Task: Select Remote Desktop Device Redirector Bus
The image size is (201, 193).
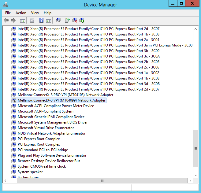Action: (x=49, y=161)
